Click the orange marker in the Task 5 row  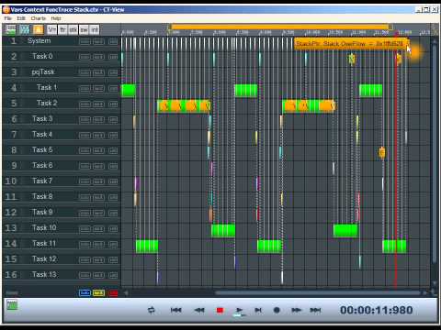point(382,152)
